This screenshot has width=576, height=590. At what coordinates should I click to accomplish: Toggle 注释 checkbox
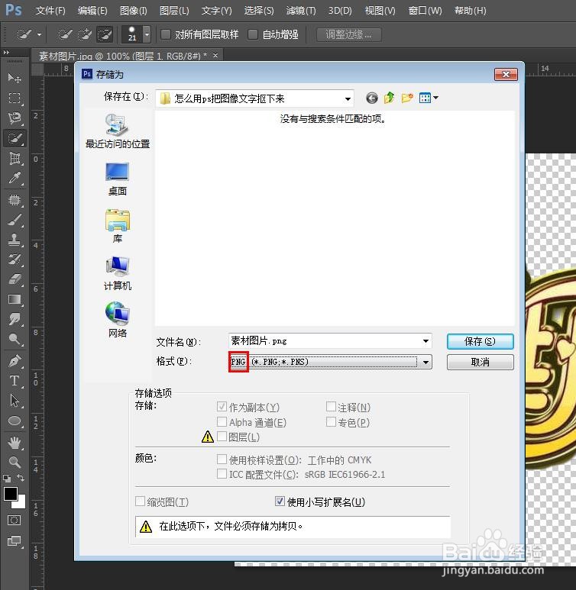click(331, 407)
